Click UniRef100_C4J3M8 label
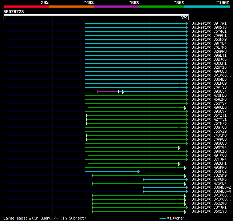Image resolution: width=233 pixels, height=221 pixels. coord(209,136)
